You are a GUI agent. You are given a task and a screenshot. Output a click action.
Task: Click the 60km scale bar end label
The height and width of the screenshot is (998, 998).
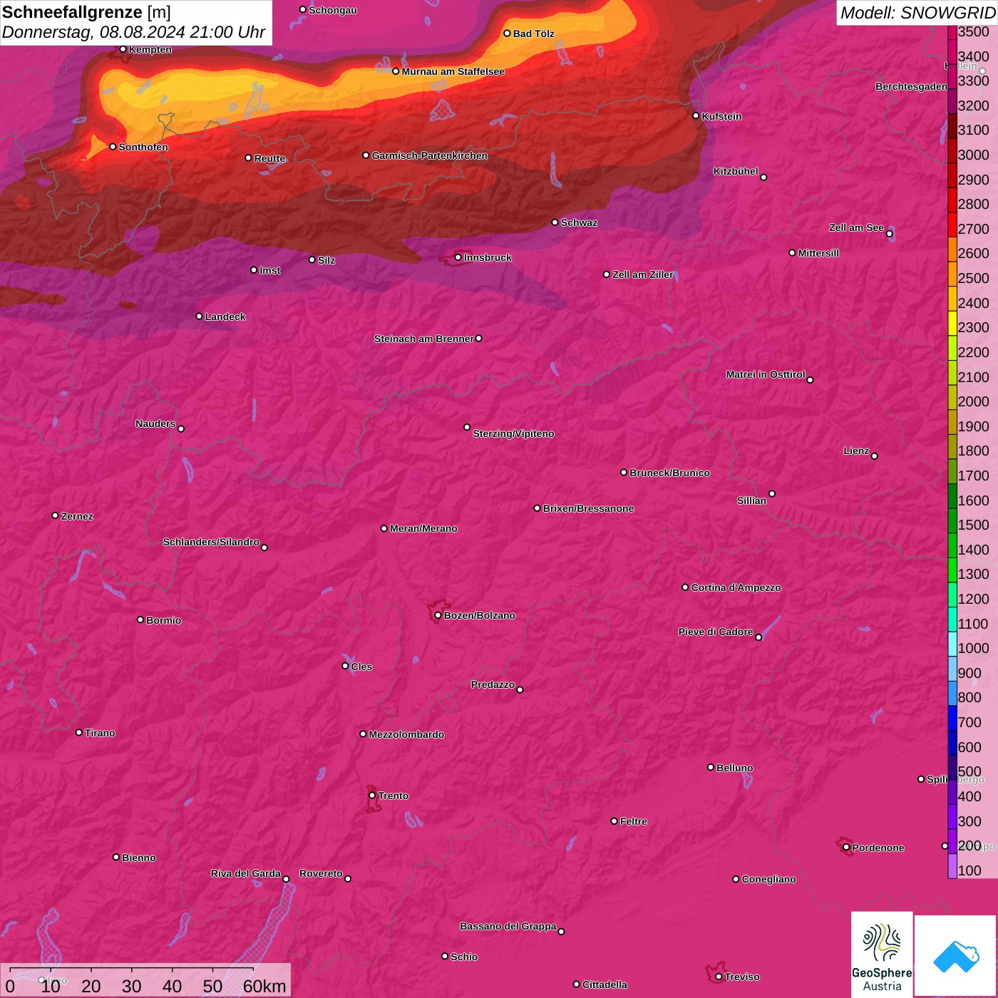click(x=264, y=986)
